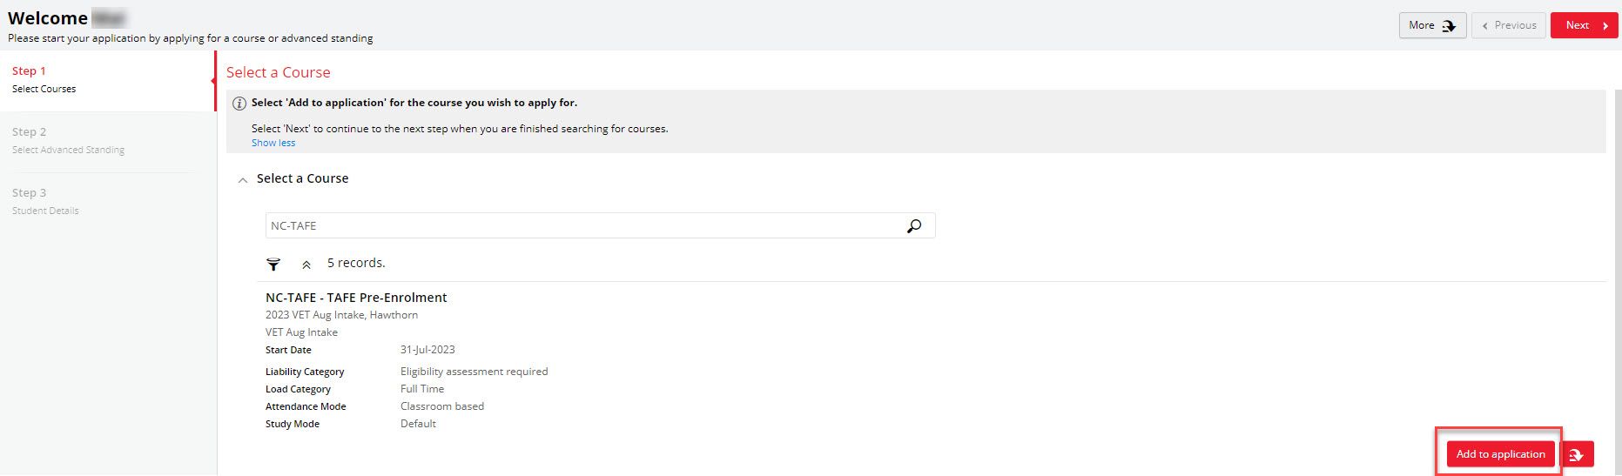The image size is (1622, 476).
Task: Open Step 3 Student Details
Action: 45,201
